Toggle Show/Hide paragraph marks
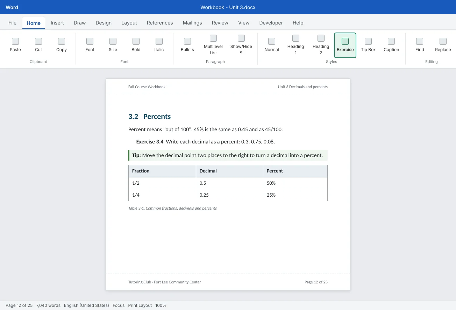The height and width of the screenshot is (310, 456). (x=241, y=45)
